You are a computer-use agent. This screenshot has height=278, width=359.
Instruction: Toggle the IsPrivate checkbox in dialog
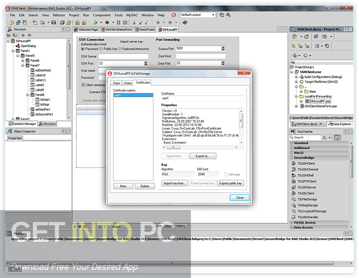click(226, 174)
